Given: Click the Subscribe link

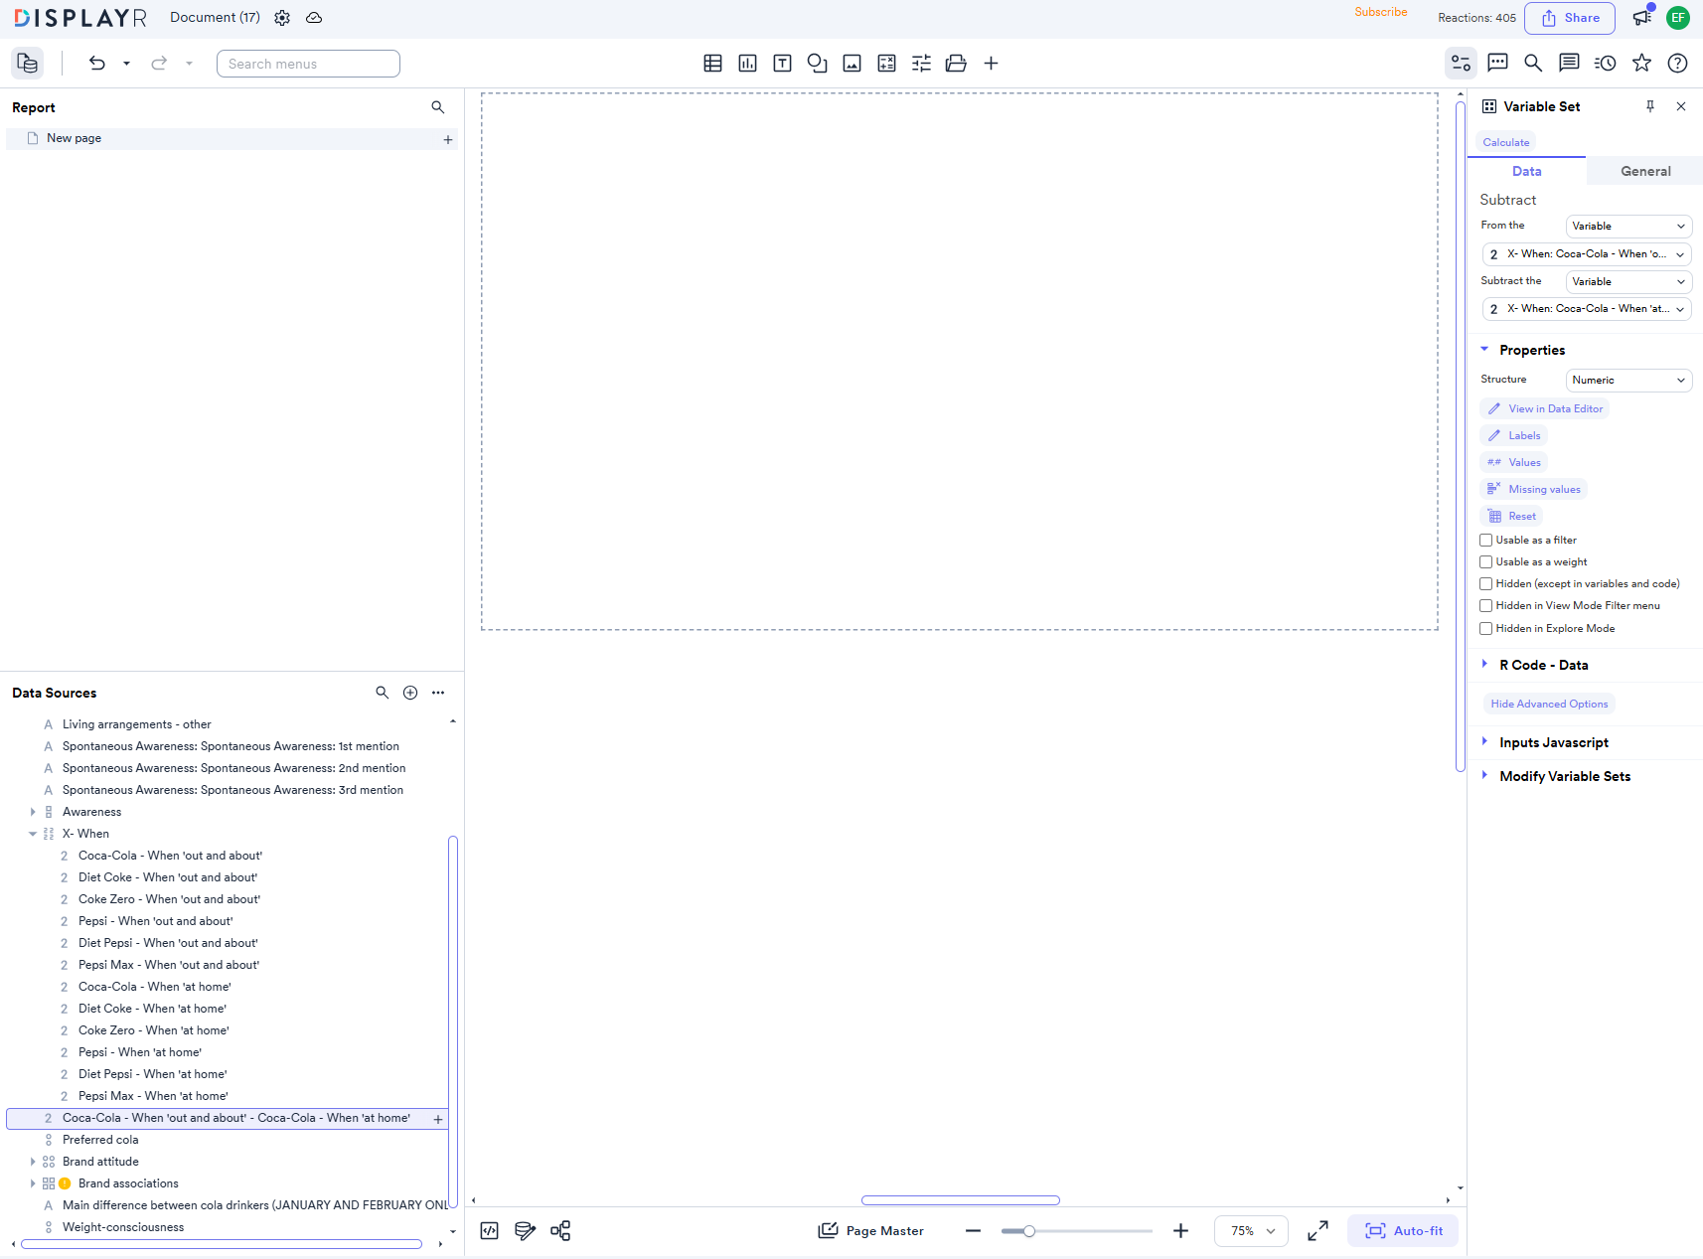Looking at the screenshot, I should point(1380,12).
